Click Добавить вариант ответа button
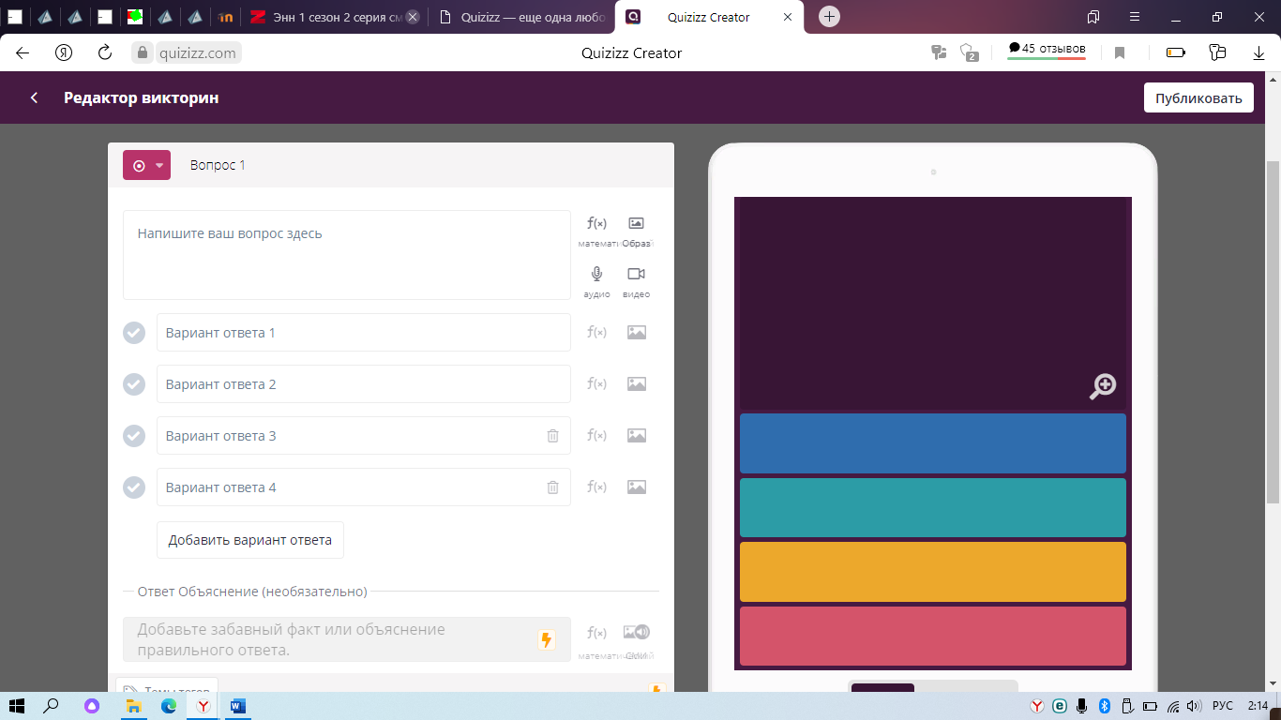Image resolution: width=1281 pixels, height=720 pixels. pyautogui.click(x=250, y=540)
